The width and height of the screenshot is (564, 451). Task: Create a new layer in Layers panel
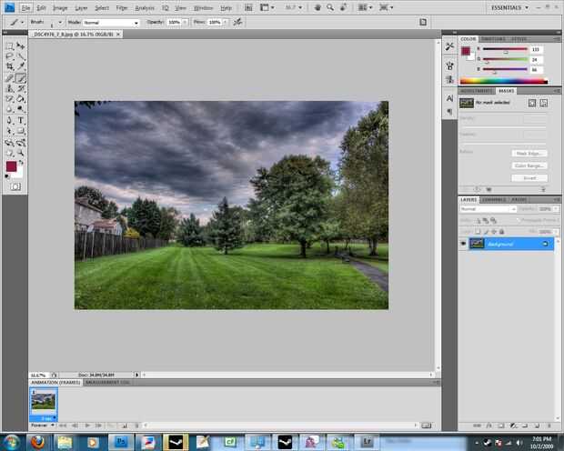[537, 426]
